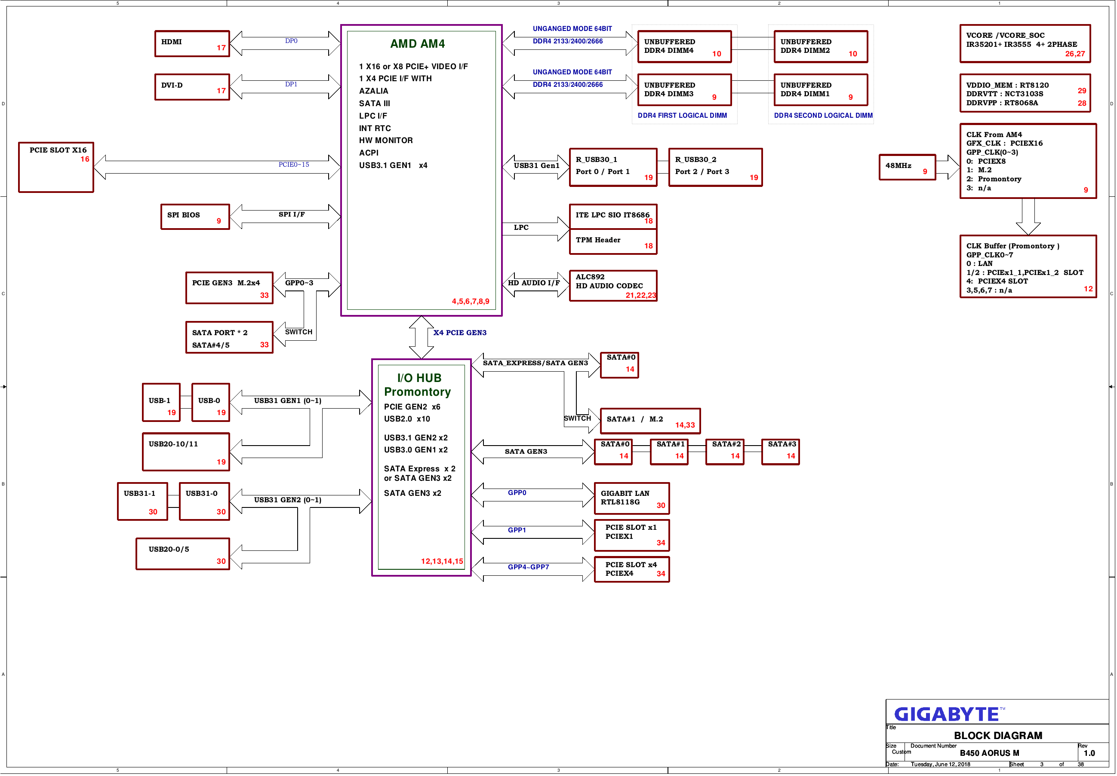Click the GPP1 arrow label

tap(517, 530)
